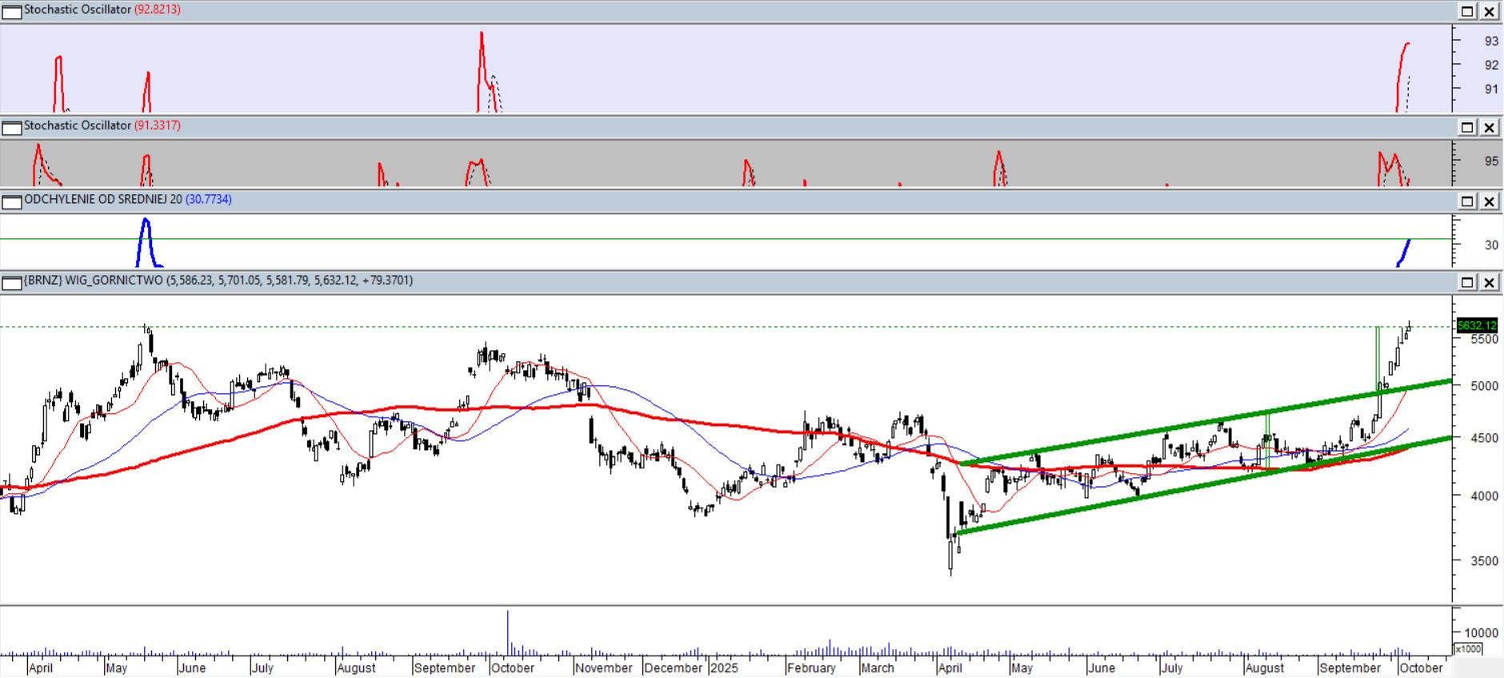Close the Stochastic Oscillator (91.3317) panel

[1489, 127]
